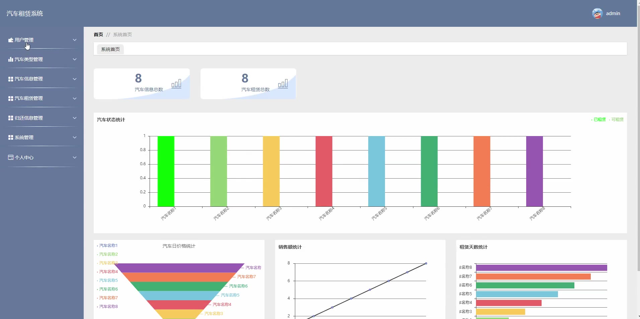Open the 个人中心 menu
This screenshot has width=640, height=319.
coord(42,157)
